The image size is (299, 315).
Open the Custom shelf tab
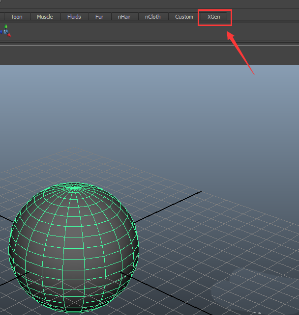(x=184, y=17)
